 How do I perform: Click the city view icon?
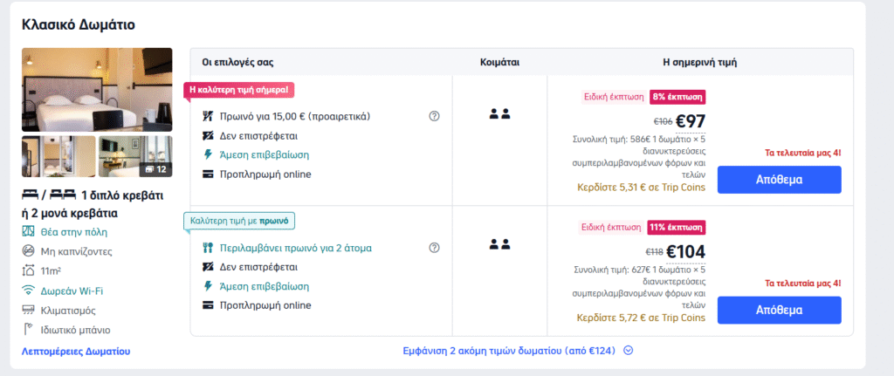[27, 232]
